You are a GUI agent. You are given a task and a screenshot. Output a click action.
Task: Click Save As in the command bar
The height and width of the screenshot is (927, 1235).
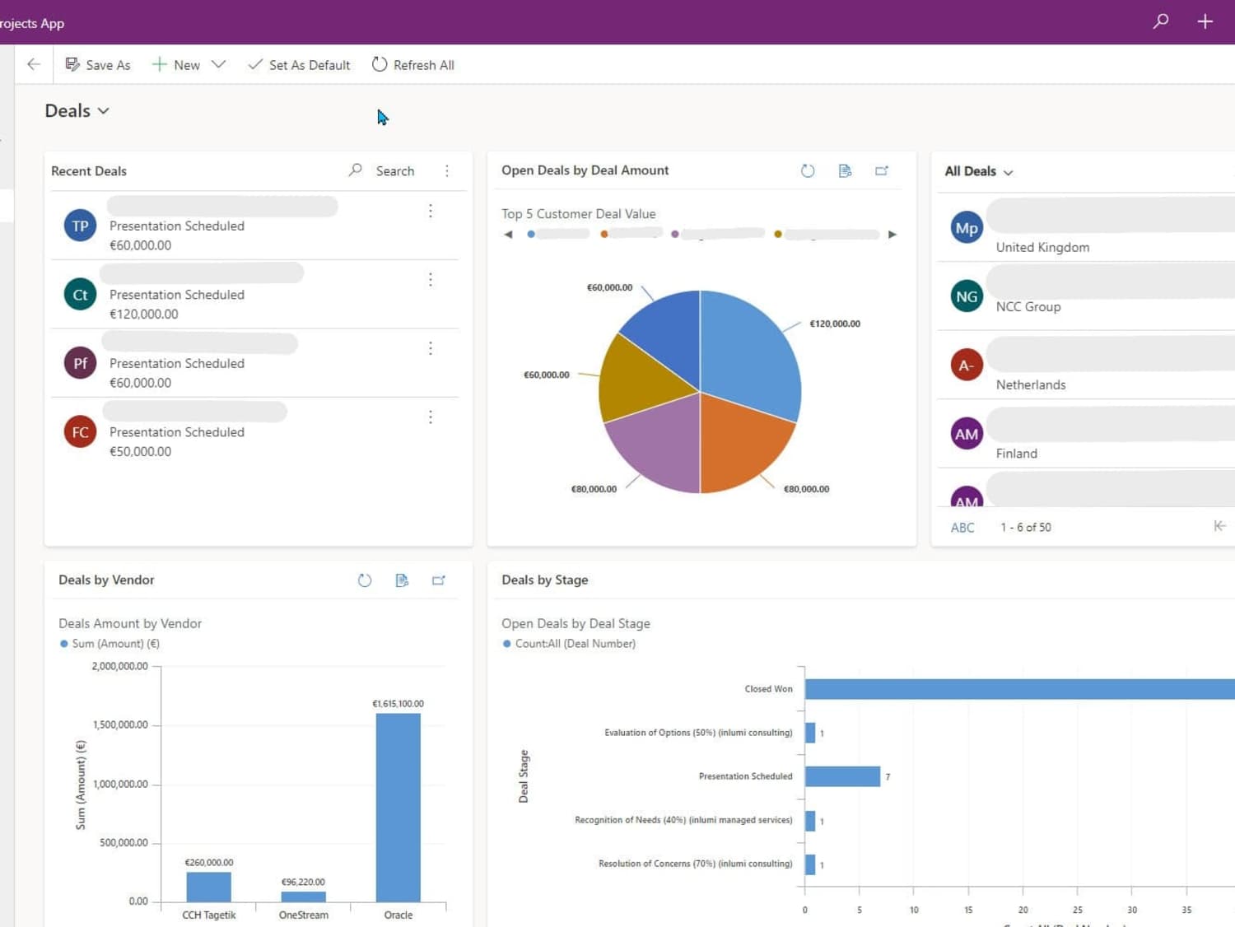98,65
